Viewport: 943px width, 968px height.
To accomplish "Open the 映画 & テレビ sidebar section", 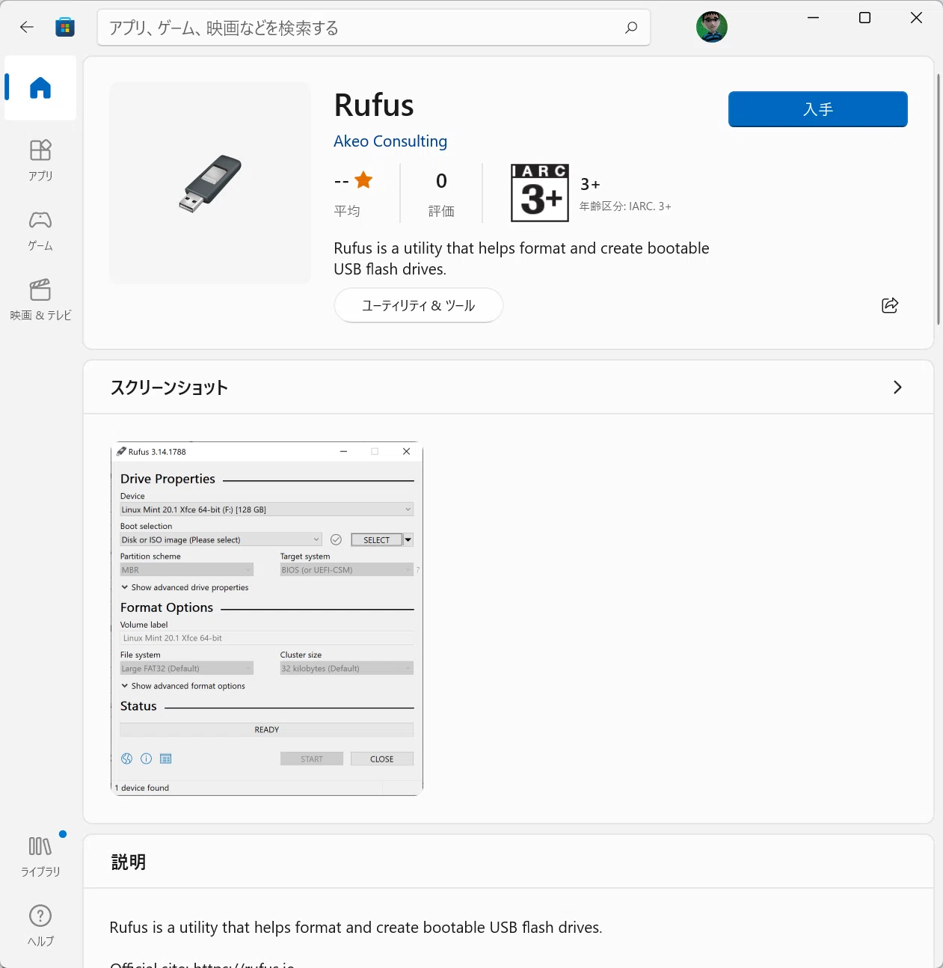I will [40, 300].
